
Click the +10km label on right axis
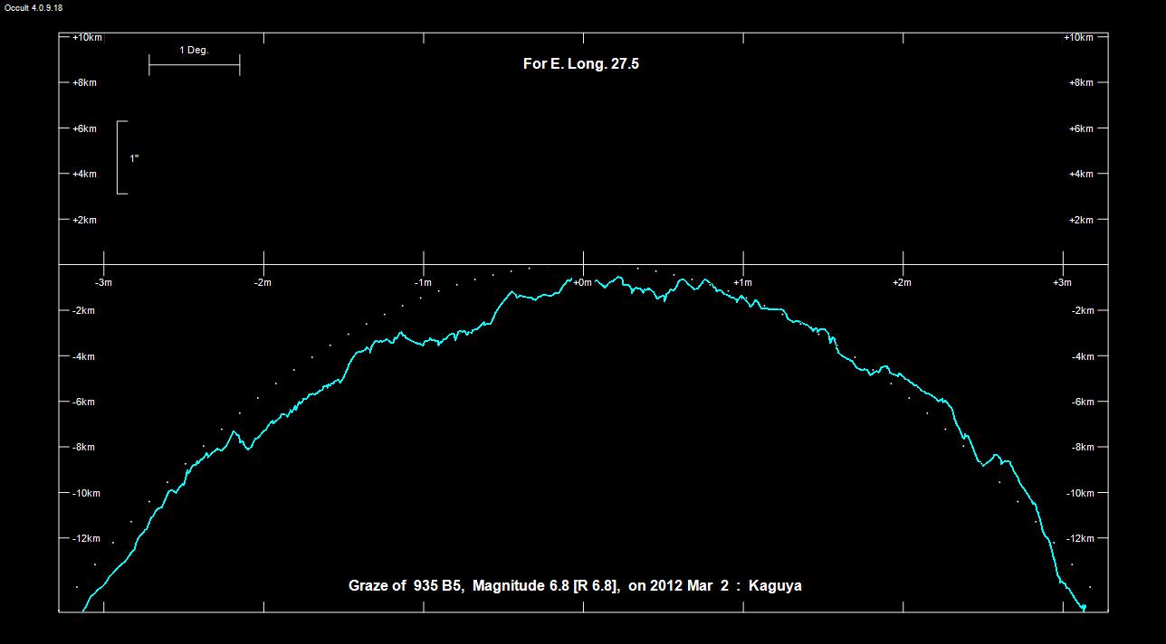click(x=1078, y=38)
